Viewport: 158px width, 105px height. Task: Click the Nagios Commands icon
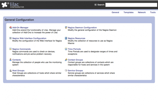[x=10, y=49]
